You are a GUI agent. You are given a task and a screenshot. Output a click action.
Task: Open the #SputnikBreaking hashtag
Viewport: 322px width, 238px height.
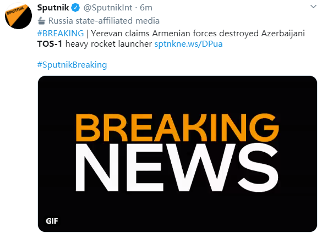[x=72, y=65]
